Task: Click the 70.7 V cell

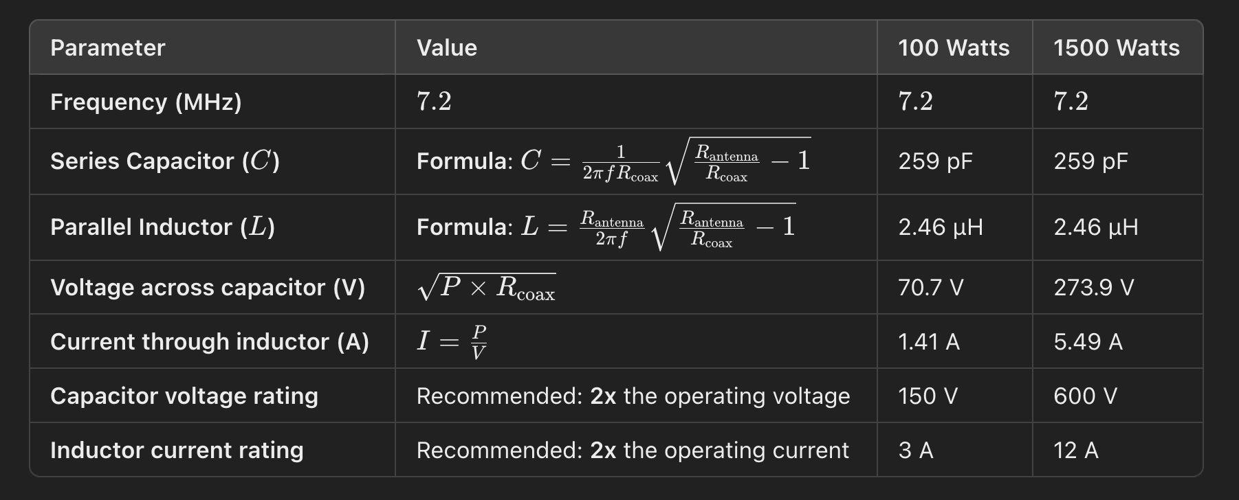Action: coord(930,288)
